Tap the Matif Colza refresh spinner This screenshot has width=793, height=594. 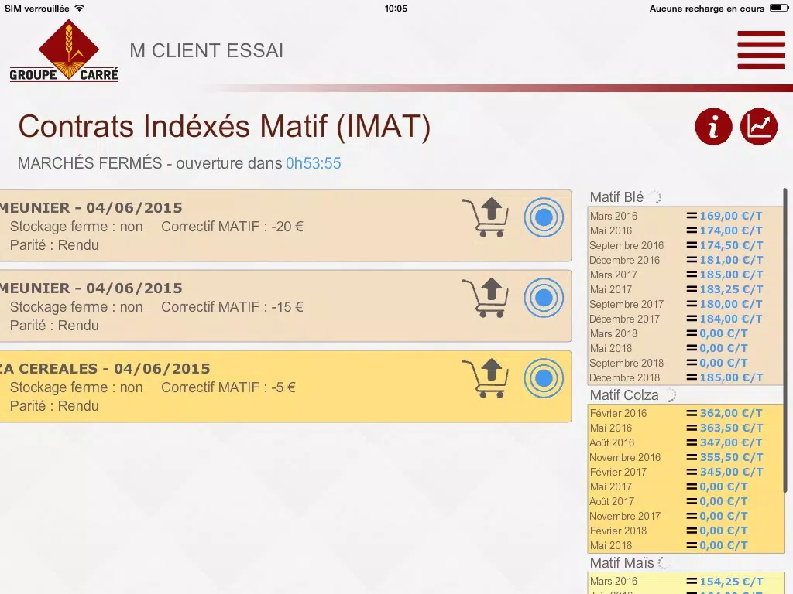coord(671,395)
